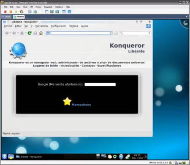The image size is (190, 165).
Task: Click the Konqueror globe gear logo
Action: (18, 51)
